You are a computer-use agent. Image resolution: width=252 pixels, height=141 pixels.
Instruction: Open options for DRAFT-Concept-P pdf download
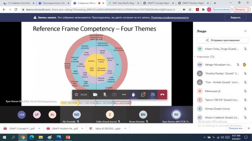(x=39, y=128)
